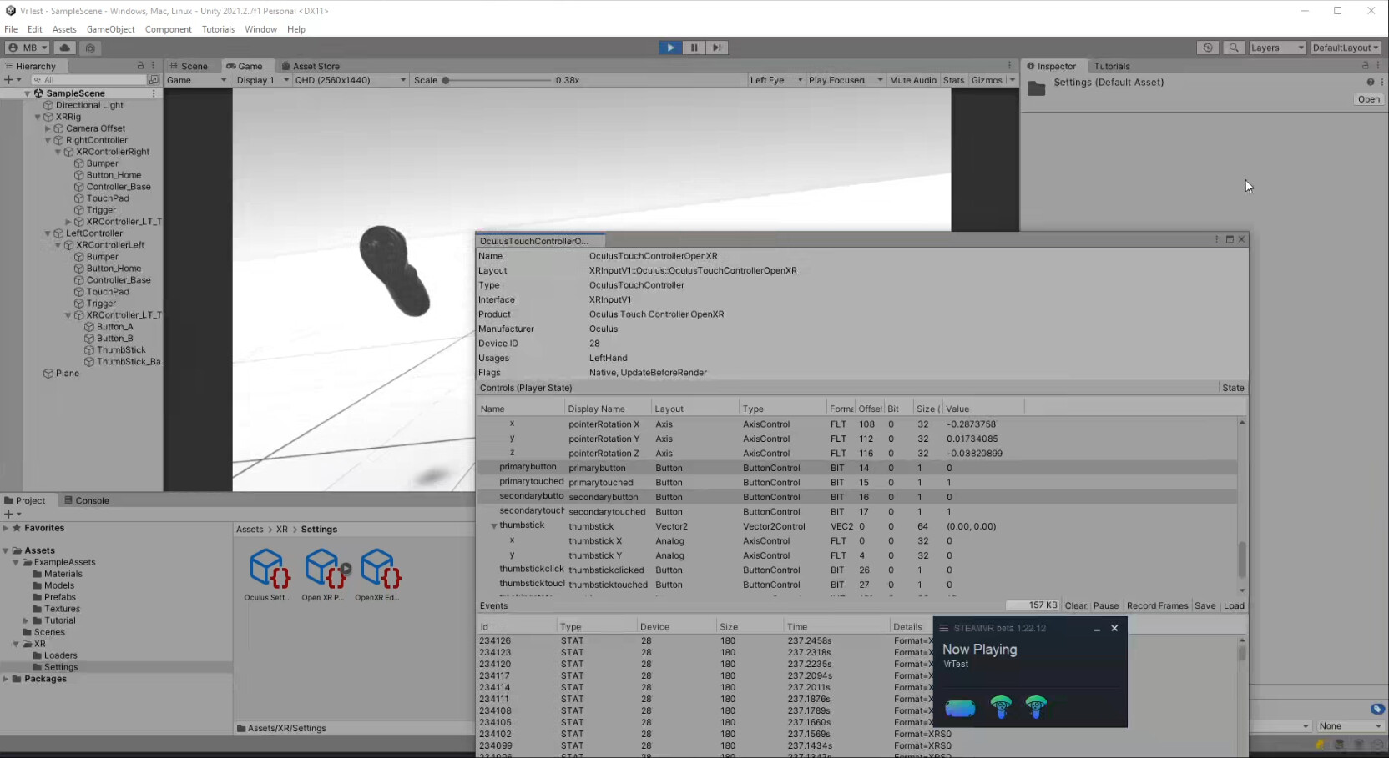Toggle Mute Audio in the Game view

(x=912, y=80)
